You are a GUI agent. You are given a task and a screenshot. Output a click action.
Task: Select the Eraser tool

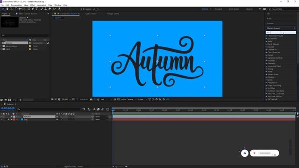[50, 9]
